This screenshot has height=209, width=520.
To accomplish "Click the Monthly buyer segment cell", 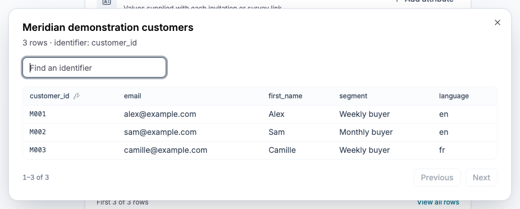I will coord(366,132).
